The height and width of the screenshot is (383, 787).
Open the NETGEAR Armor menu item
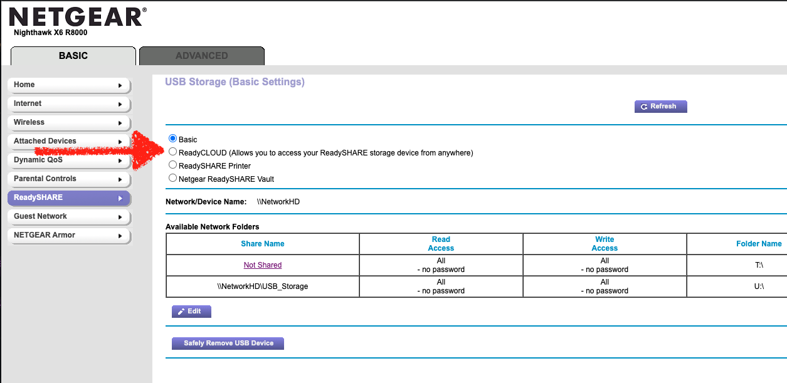pyautogui.click(x=45, y=235)
